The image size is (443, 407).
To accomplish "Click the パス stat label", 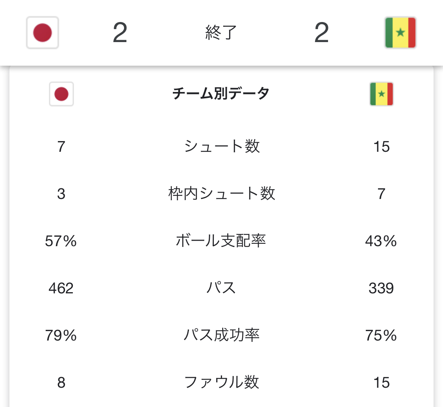I will [221, 288].
